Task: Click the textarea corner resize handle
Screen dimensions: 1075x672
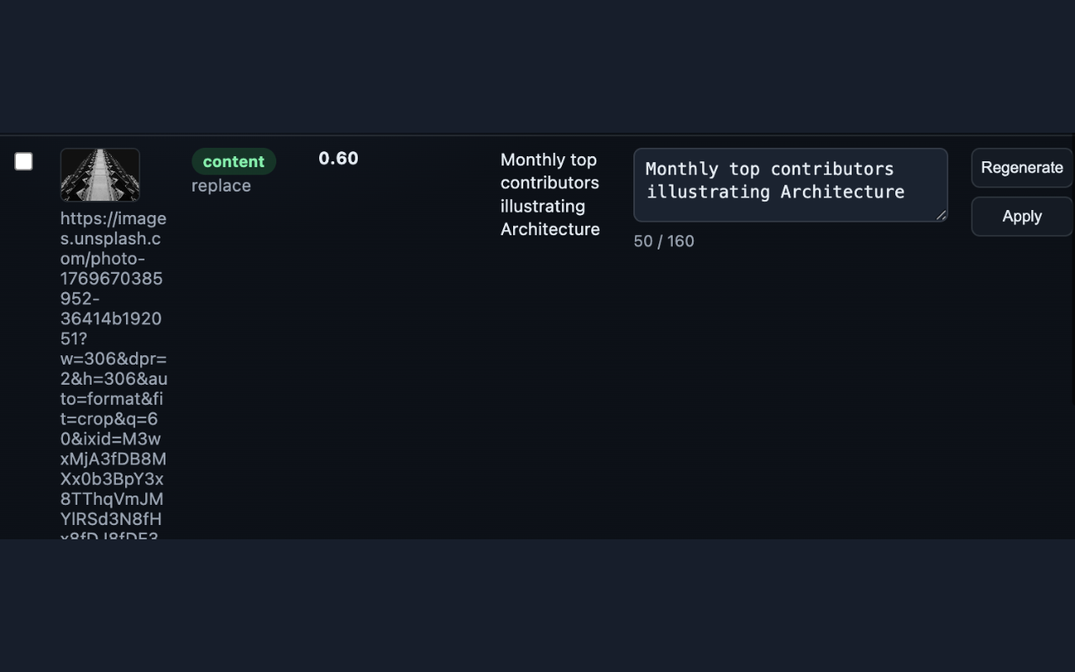Action: pyautogui.click(x=941, y=215)
